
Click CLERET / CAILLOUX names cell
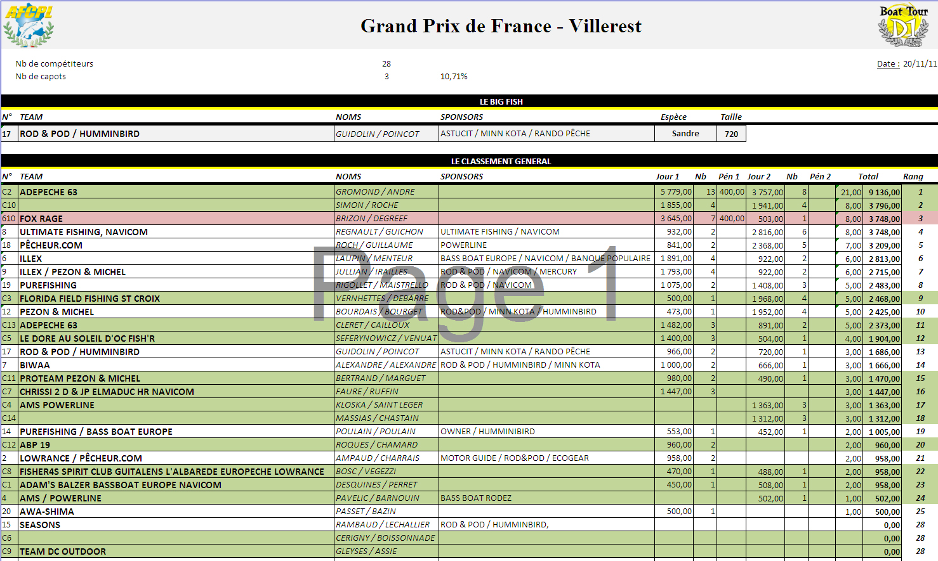coord(386,325)
